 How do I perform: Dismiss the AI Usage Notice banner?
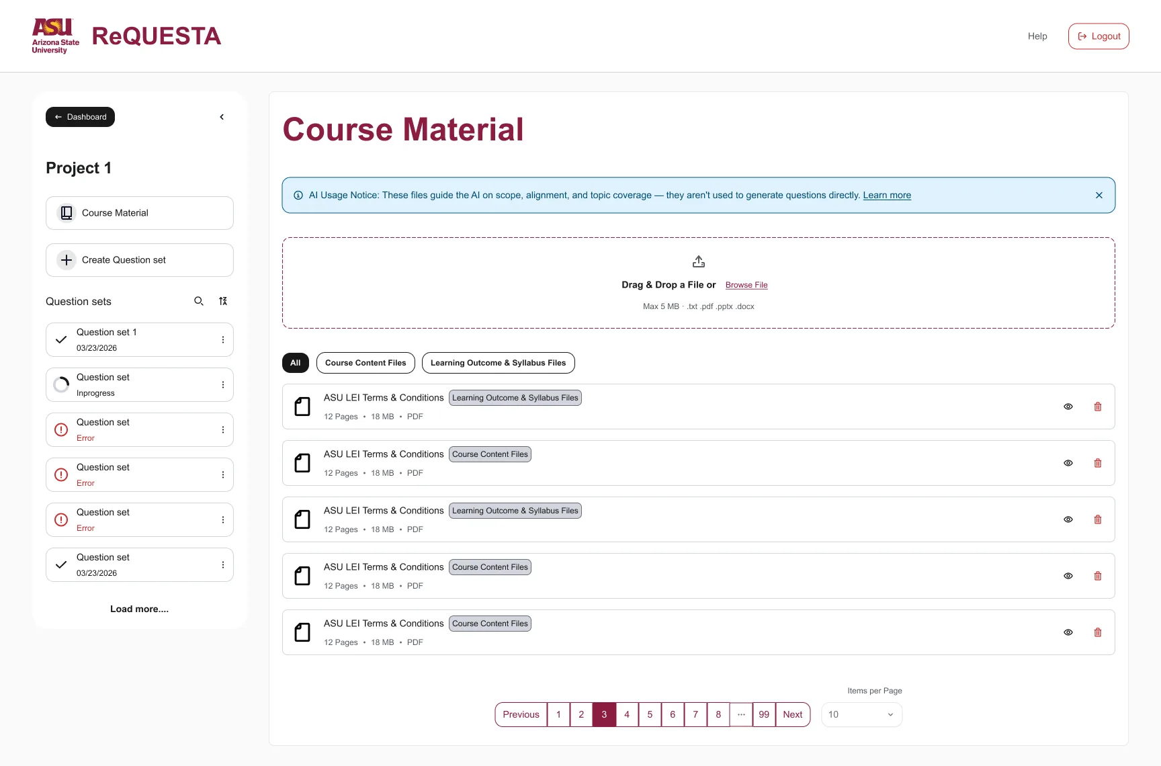click(x=1099, y=196)
